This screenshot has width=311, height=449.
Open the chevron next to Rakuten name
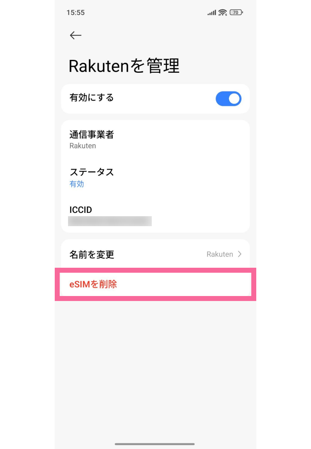tap(240, 254)
